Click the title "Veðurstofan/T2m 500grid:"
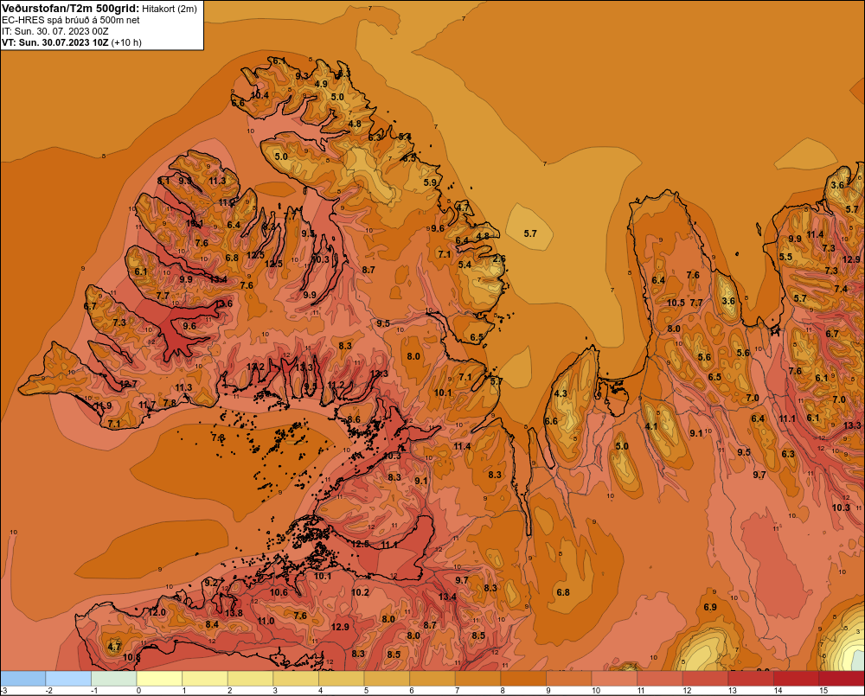 pyautogui.click(x=71, y=9)
